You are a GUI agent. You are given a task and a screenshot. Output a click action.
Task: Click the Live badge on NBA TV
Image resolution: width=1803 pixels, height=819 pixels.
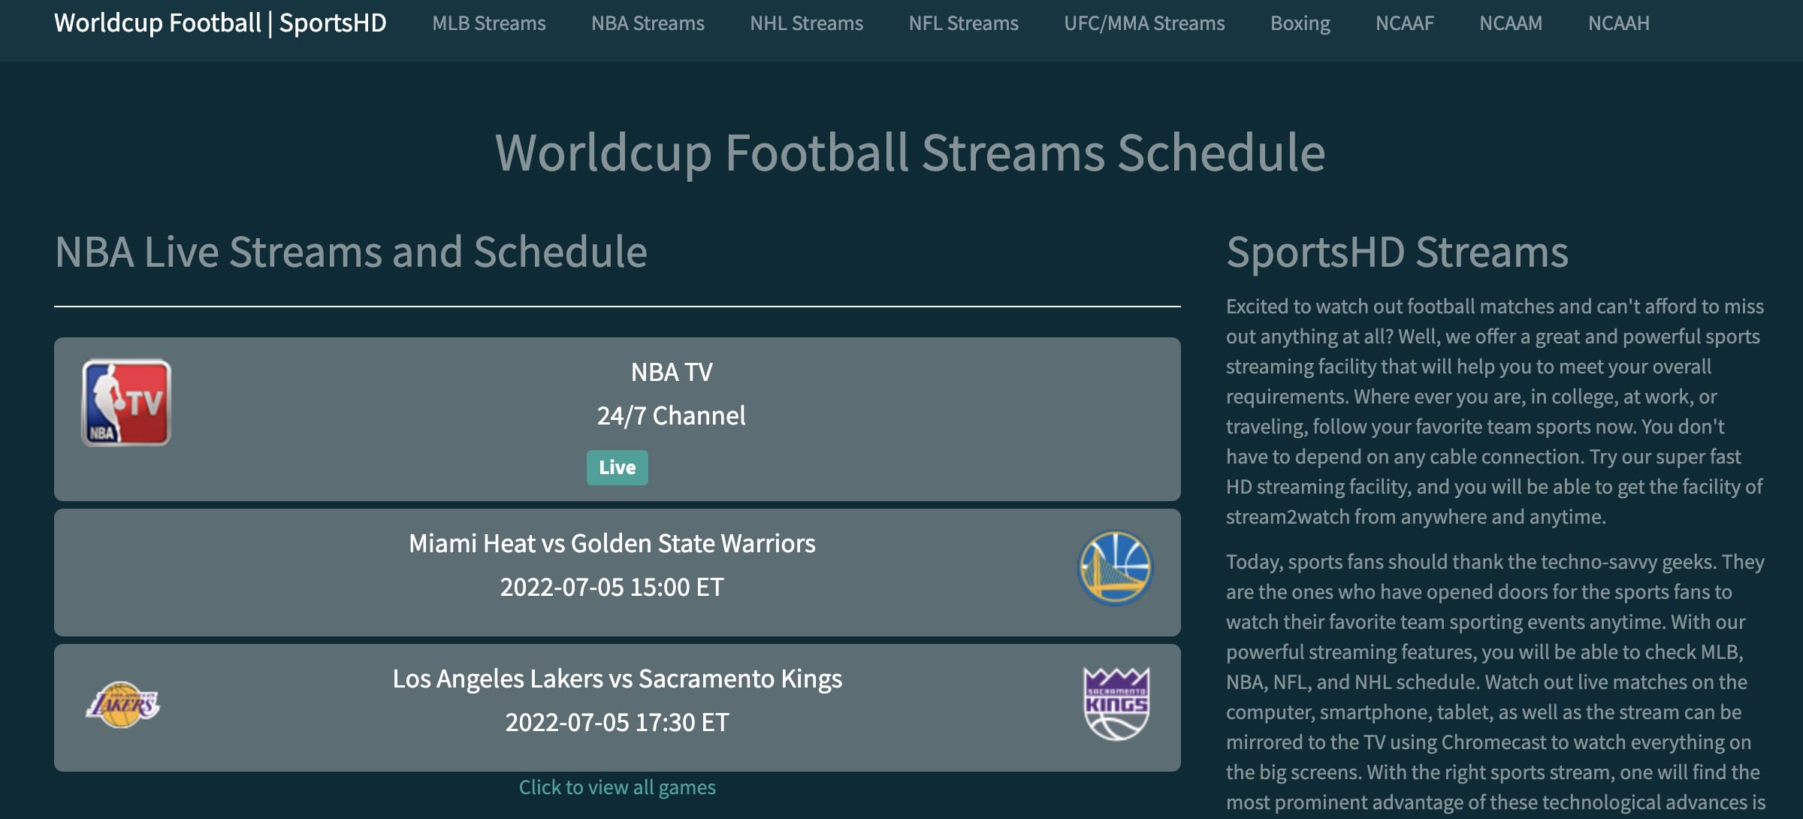[x=616, y=467]
